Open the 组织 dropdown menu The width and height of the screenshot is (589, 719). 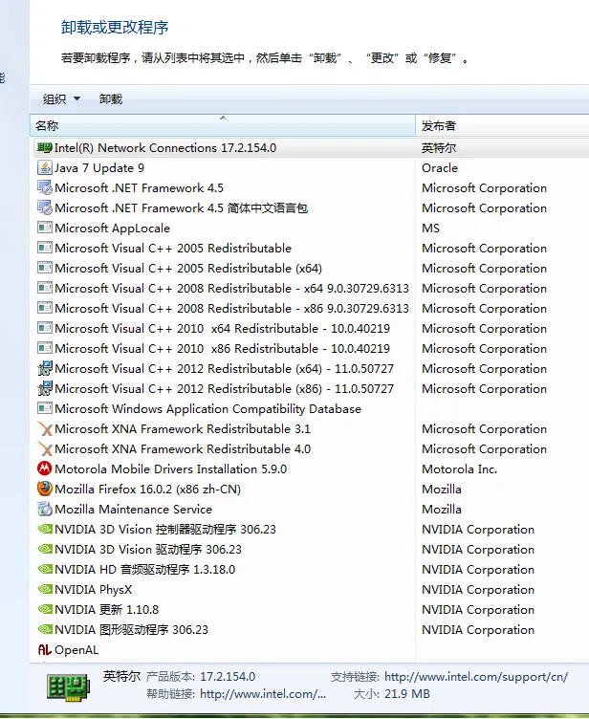point(61,99)
